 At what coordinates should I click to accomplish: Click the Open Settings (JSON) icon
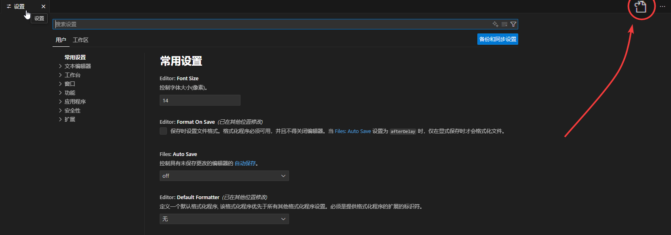(x=641, y=7)
